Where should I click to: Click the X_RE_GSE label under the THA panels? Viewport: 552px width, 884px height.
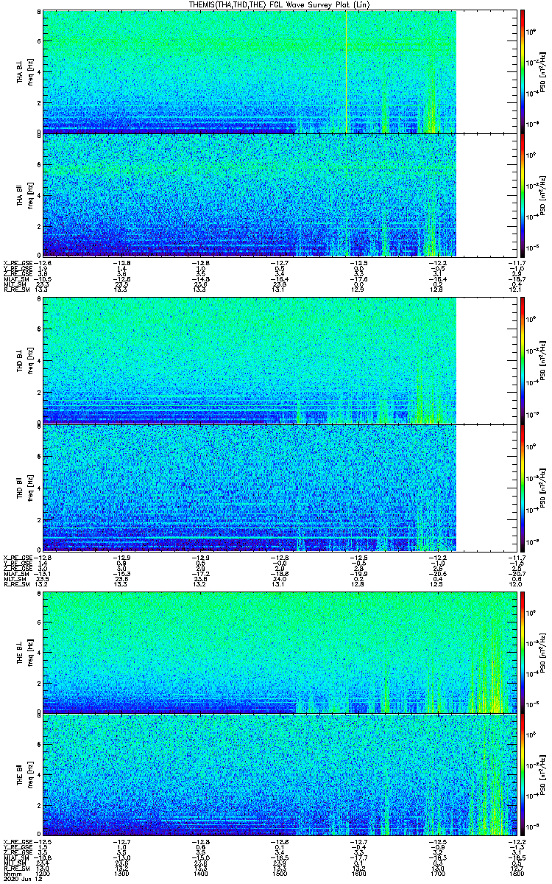pyautogui.click(x=18, y=262)
